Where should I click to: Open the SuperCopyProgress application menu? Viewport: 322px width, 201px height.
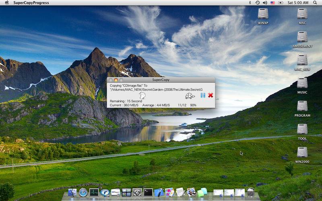pos(31,3)
